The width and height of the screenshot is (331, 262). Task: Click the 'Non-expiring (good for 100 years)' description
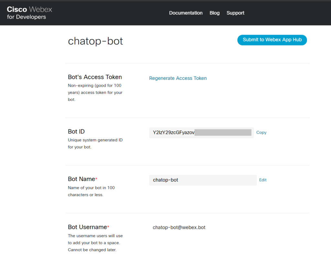[x=95, y=93]
